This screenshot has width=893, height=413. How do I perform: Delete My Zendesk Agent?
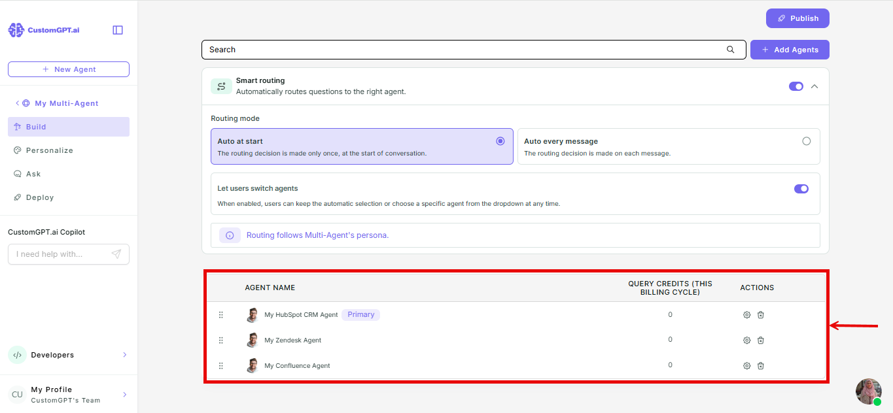761,340
